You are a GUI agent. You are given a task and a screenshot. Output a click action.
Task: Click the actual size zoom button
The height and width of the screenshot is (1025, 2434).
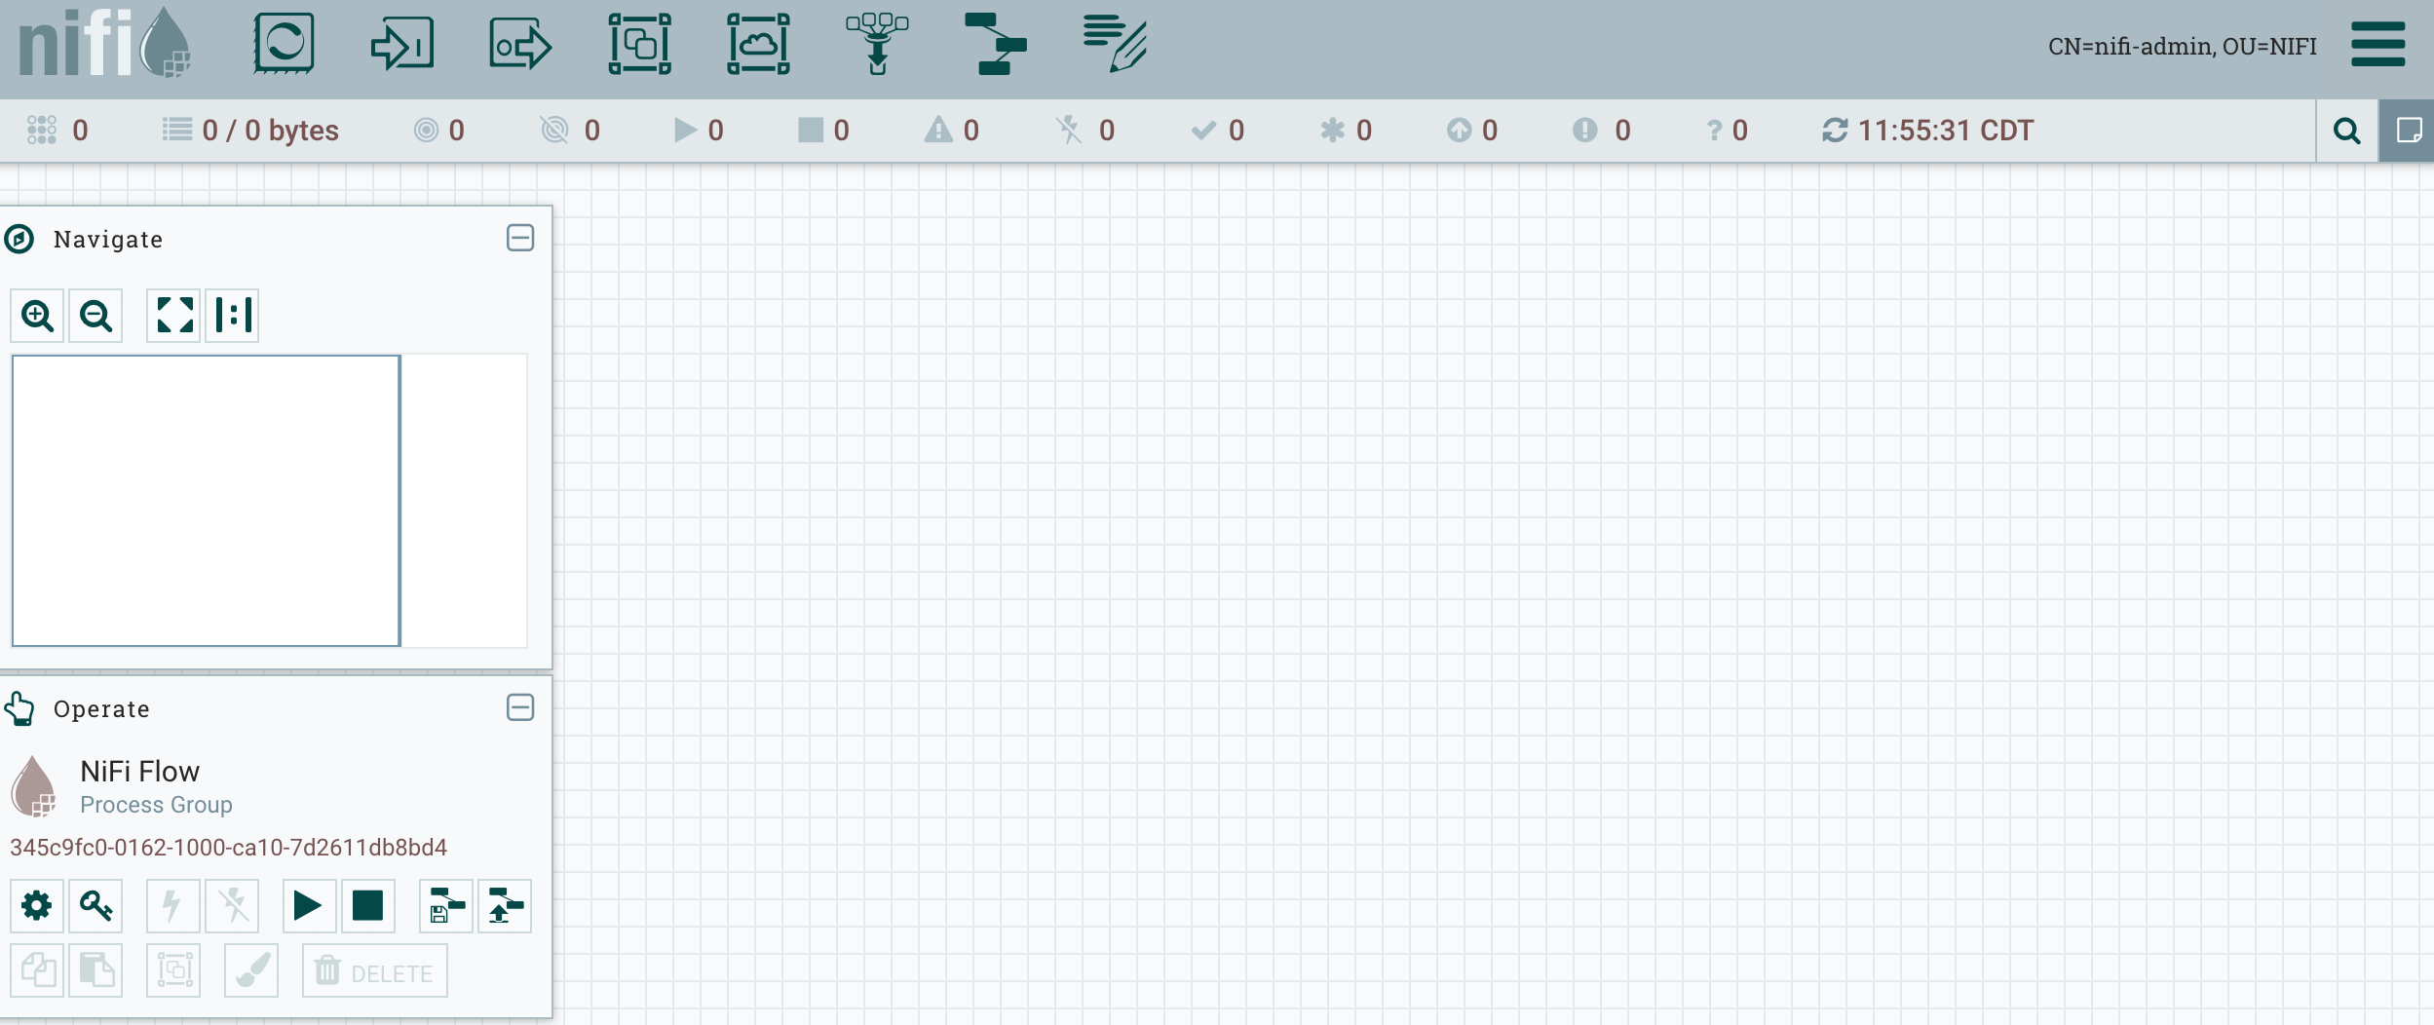[x=232, y=316]
